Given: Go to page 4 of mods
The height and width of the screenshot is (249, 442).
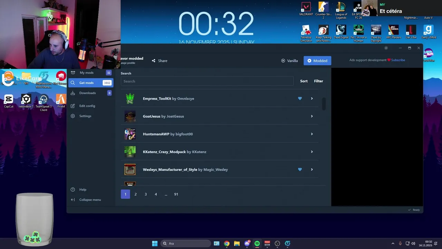Looking at the screenshot, I should click(156, 194).
